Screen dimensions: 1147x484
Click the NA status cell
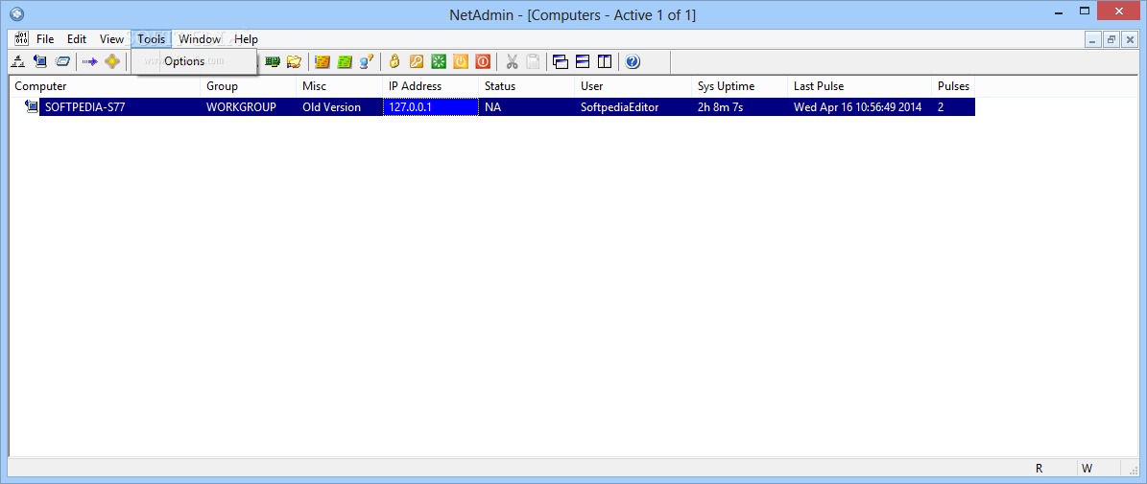(x=527, y=107)
